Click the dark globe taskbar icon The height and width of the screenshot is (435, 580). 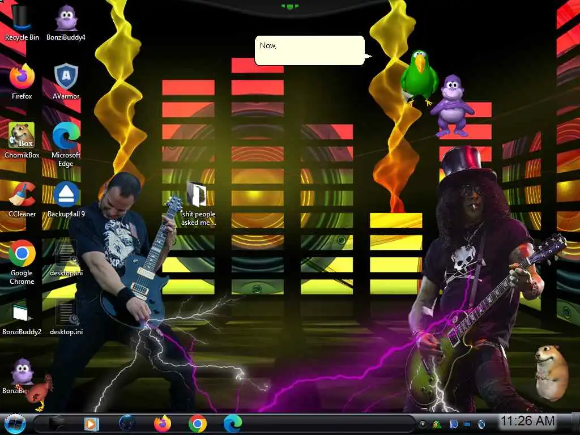127,424
